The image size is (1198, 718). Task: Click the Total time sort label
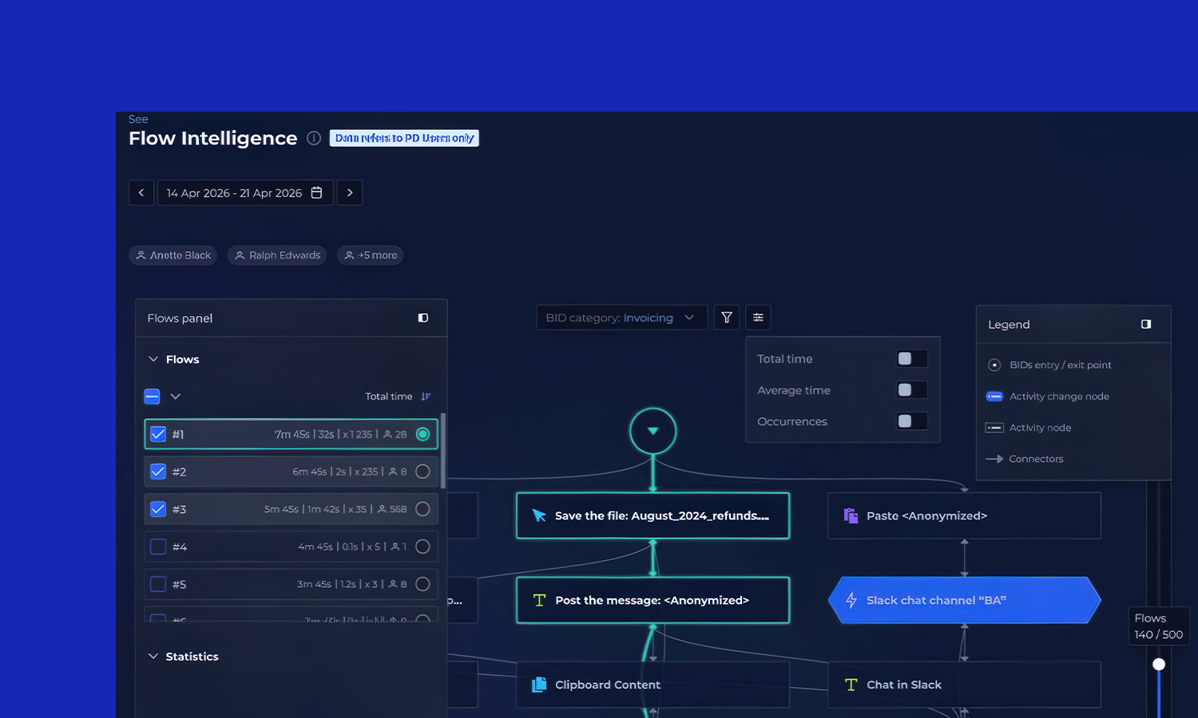click(389, 396)
